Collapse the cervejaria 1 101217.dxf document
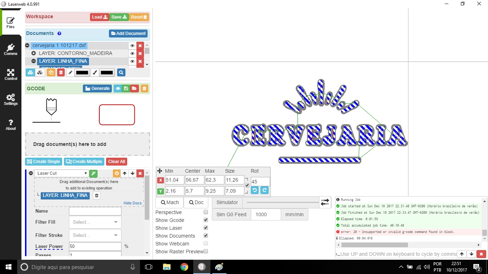Viewport: 488px width, 274px height. [x=27, y=46]
